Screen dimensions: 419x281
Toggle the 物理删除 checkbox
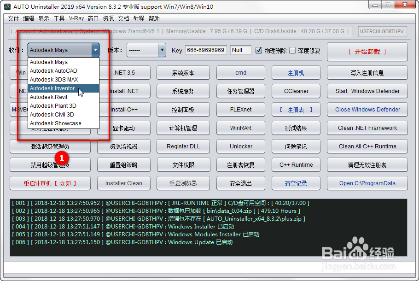pos(259,50)
